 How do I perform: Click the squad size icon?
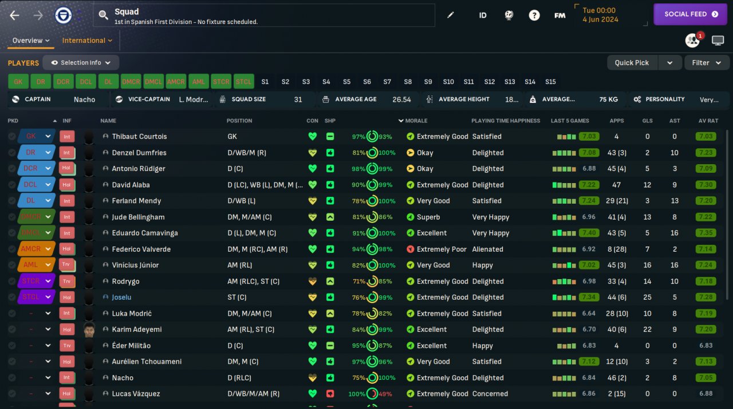(222, 100)
